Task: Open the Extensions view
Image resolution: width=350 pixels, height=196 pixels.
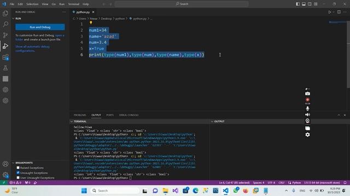Action: (x=5, y=57)
